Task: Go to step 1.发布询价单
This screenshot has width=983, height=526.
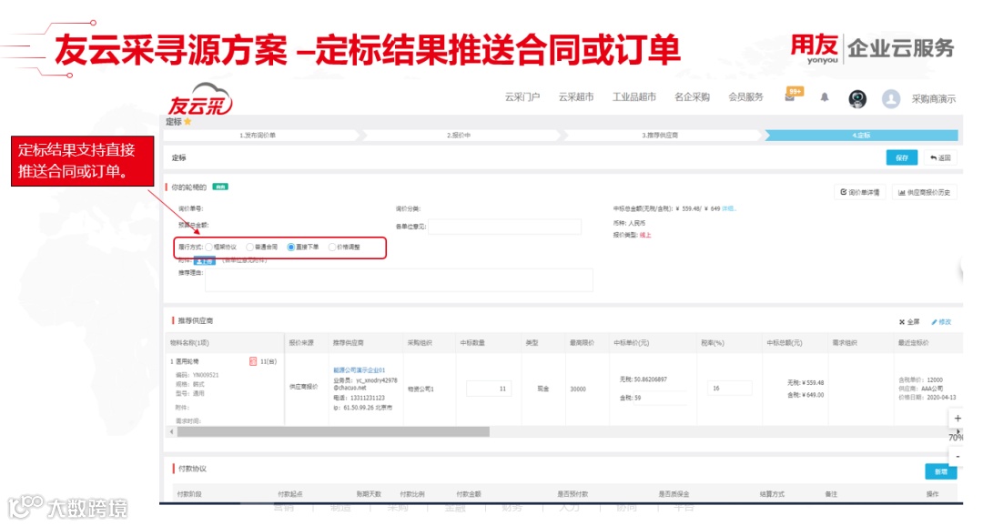Action: [258, 135]
